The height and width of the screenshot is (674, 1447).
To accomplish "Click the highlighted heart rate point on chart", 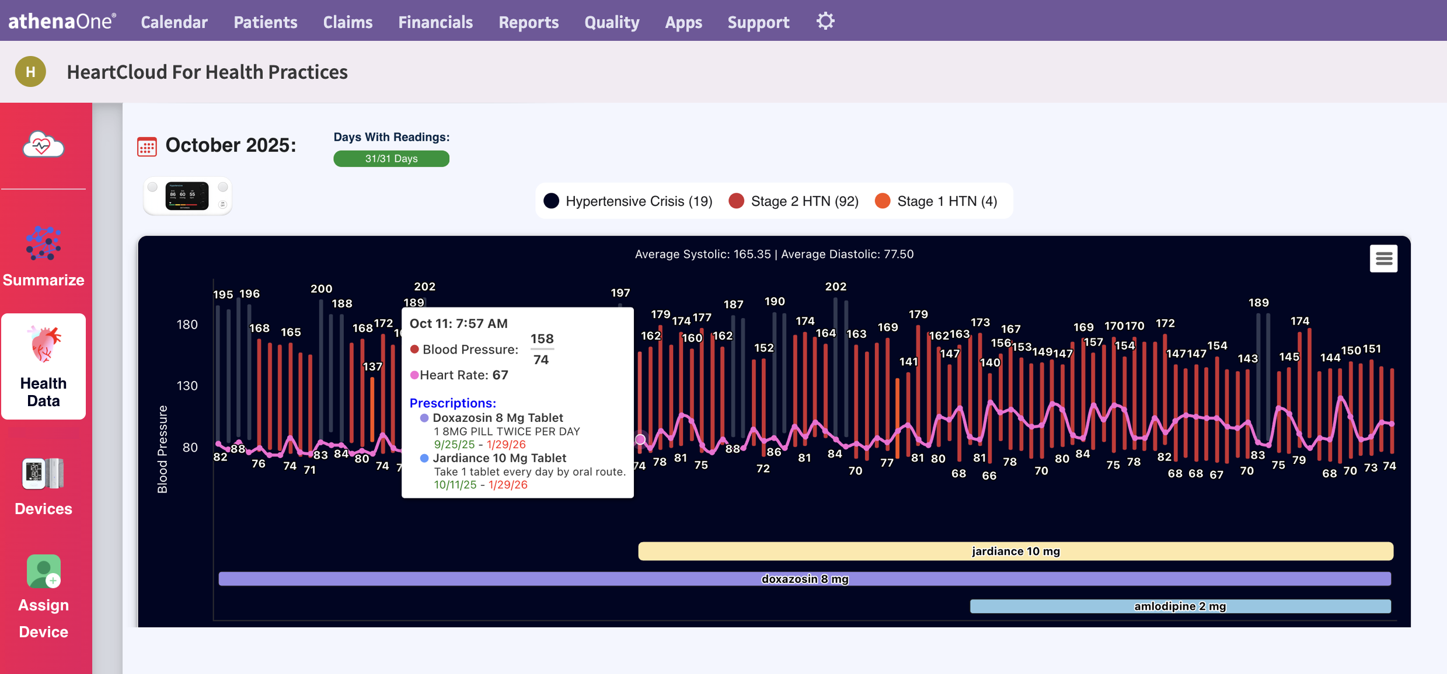I will tap(640, 439).
